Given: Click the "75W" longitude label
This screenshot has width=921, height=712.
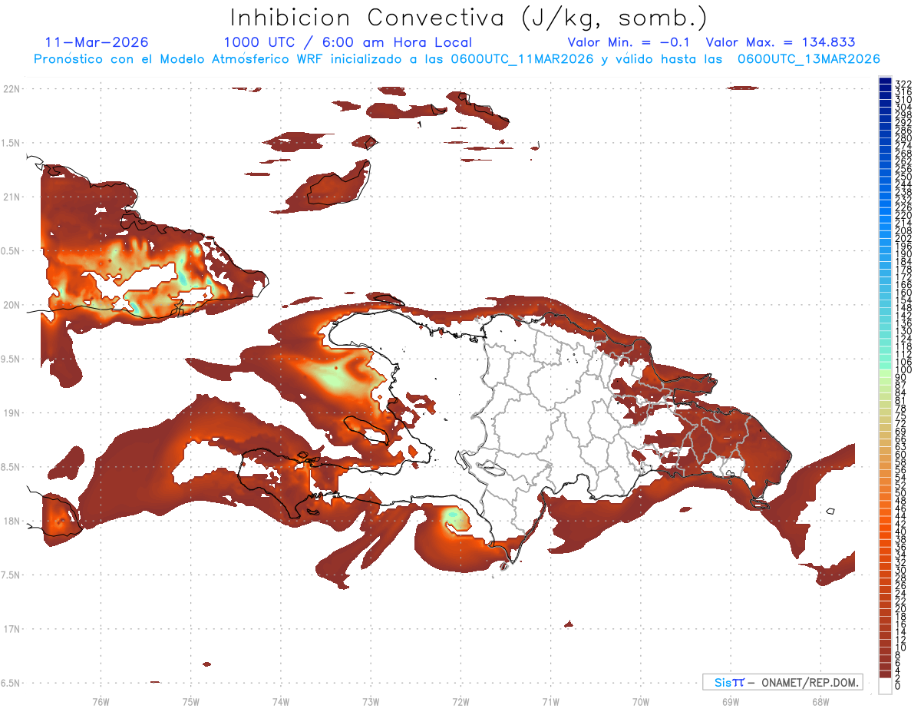Looking at the screenshot, I should (190, 701).
